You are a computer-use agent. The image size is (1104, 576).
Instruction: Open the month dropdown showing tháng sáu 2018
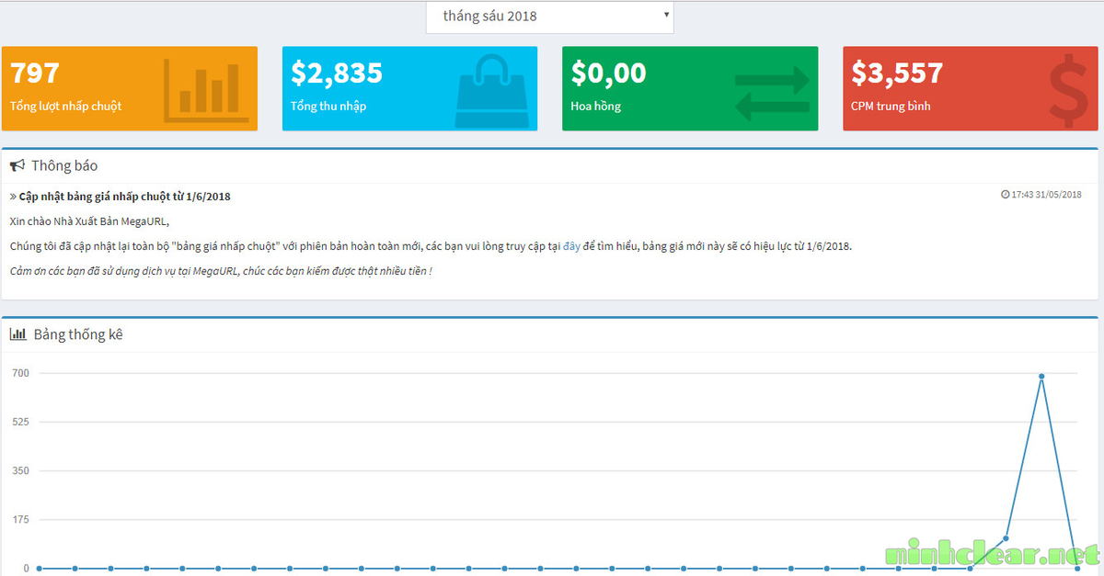[x=549, y=17]
